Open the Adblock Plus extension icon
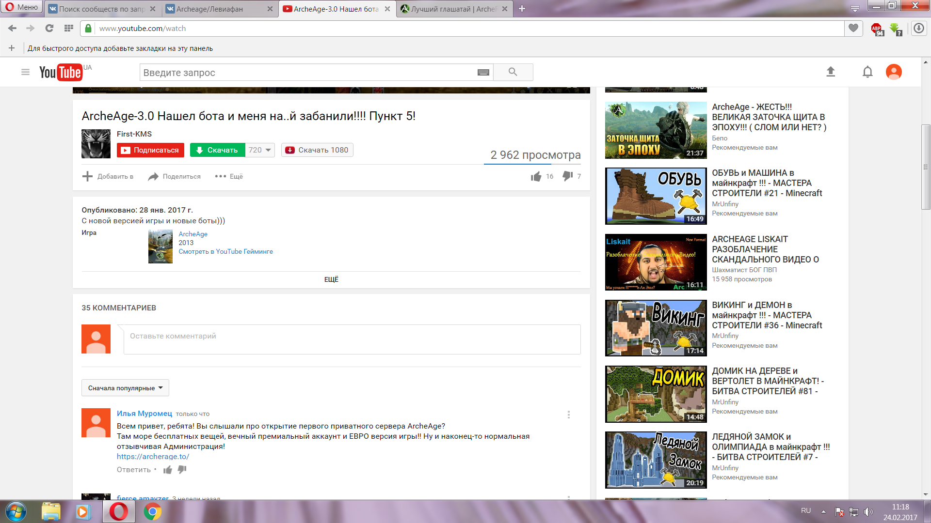 (877, 29)
